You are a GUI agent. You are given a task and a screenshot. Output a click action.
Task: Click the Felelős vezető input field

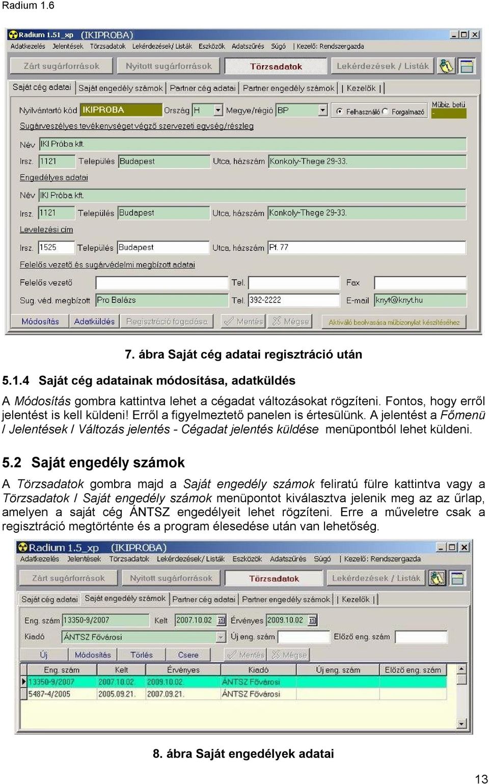tap(161, 283)
